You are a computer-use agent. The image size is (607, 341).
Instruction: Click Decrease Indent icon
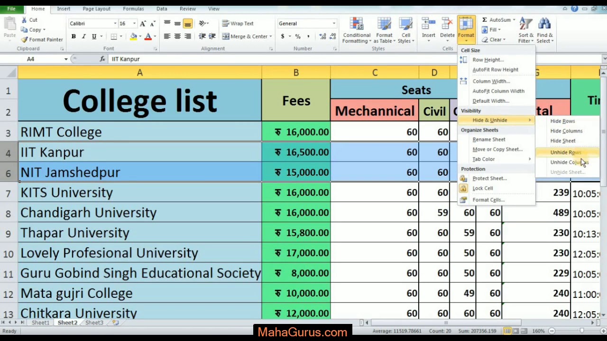[202, 36]
